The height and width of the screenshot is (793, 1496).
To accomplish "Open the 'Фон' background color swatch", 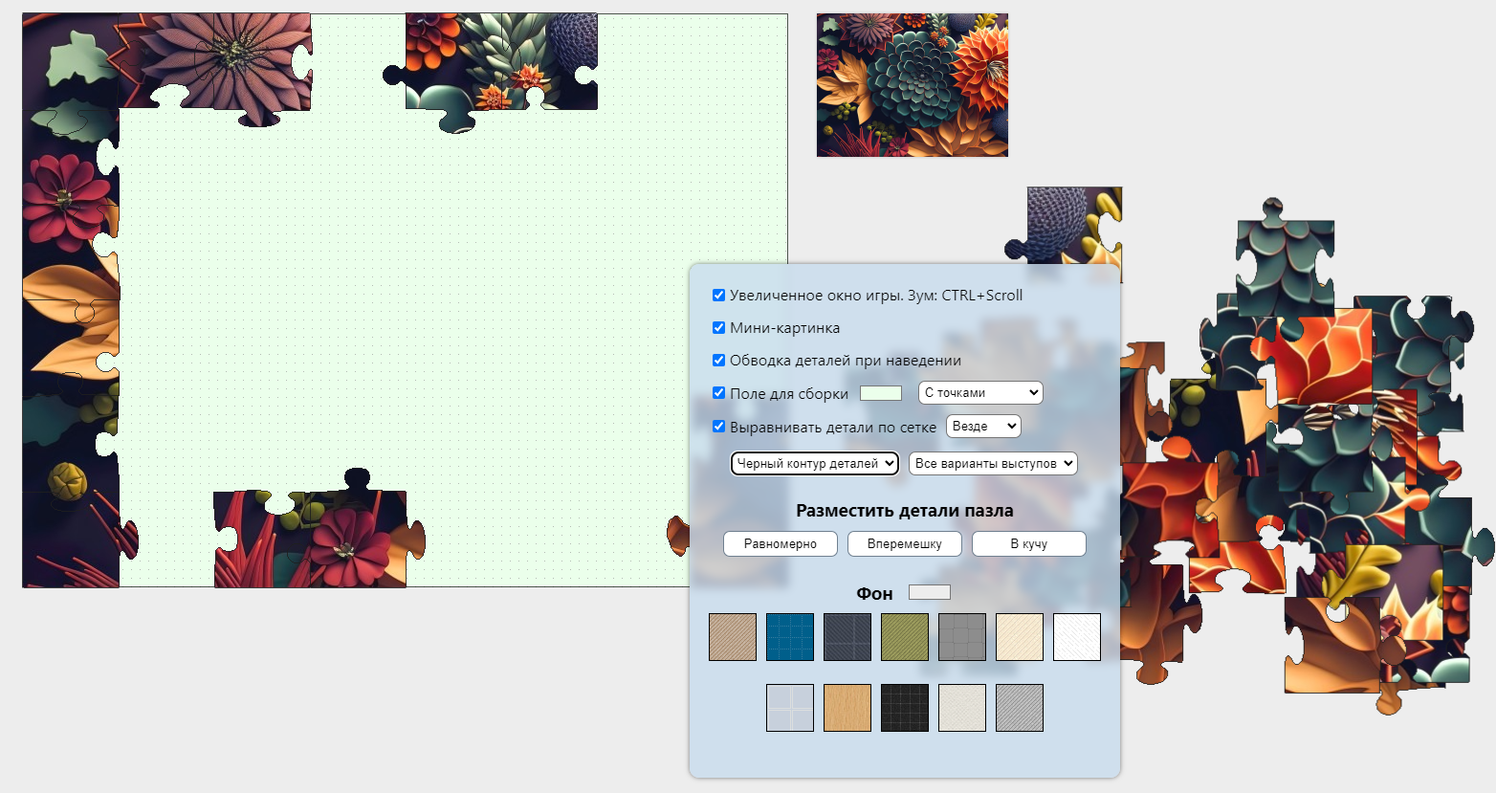I will pyautogui.click(x=930, y=592).
